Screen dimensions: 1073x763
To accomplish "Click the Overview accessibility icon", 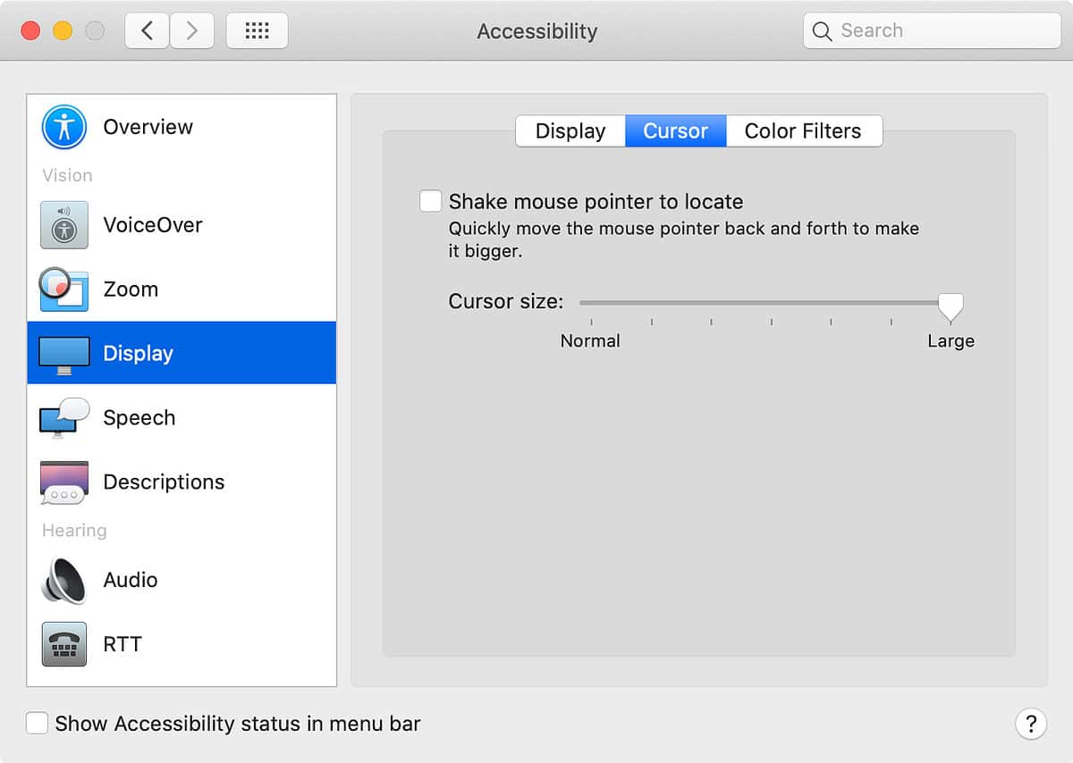I will (63, 127).
